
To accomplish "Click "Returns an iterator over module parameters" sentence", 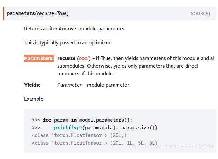I will [x=74, y=29].
